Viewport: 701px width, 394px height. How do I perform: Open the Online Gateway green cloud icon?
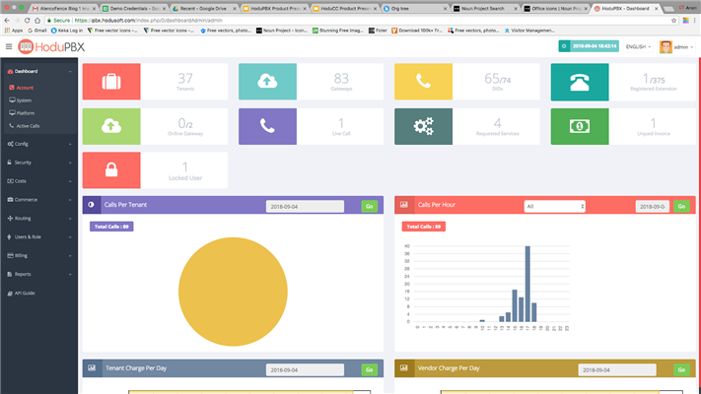(111, 126)
